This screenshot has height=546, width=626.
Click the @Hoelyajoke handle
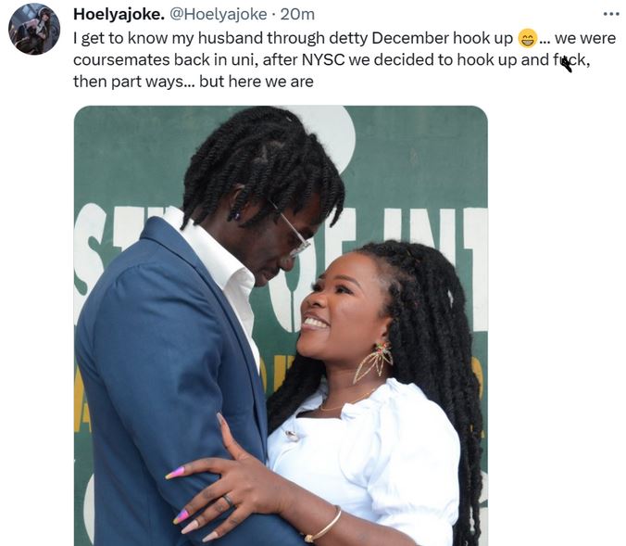tap(219, 15)
